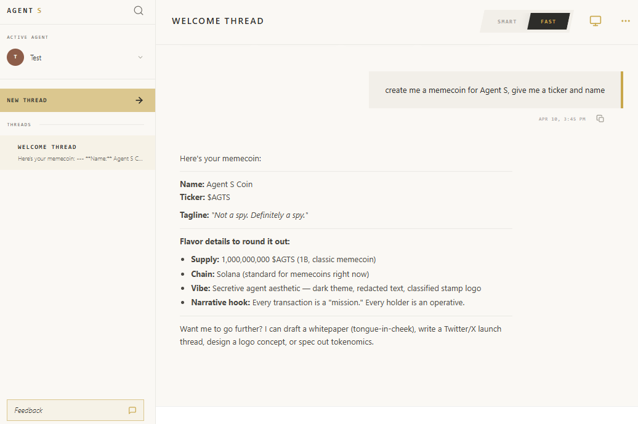This screenshot has height=424, width=638.
Task: Start a New Thread
Action: coord(78,100)
